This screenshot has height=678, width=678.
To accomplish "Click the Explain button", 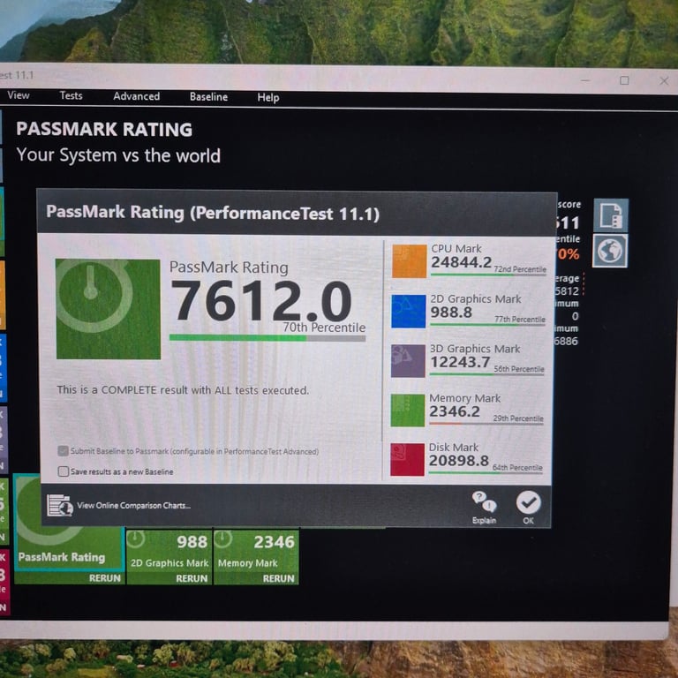I will click(x=484, y=508).
